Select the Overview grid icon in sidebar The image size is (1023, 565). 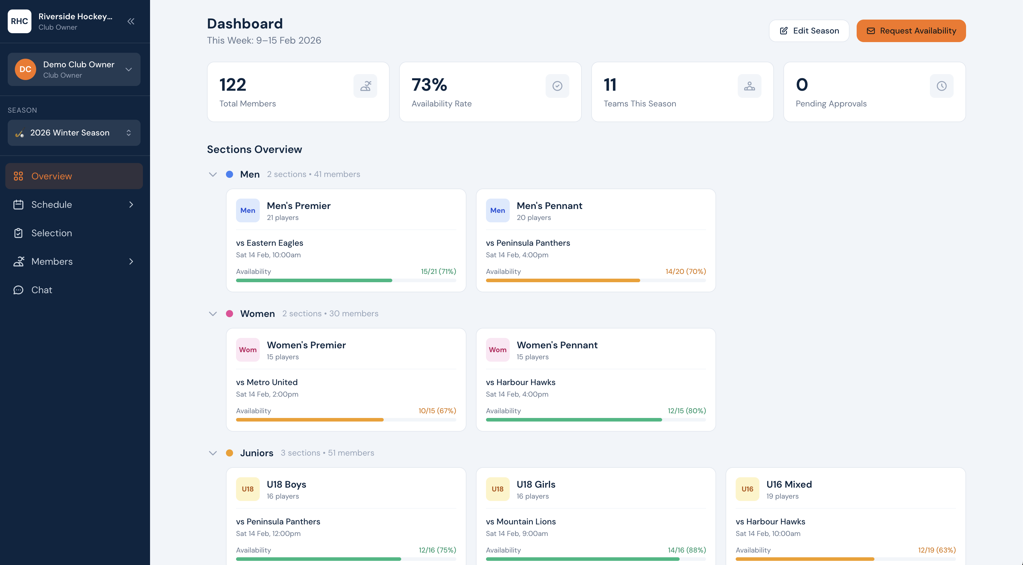click(19, 176)
